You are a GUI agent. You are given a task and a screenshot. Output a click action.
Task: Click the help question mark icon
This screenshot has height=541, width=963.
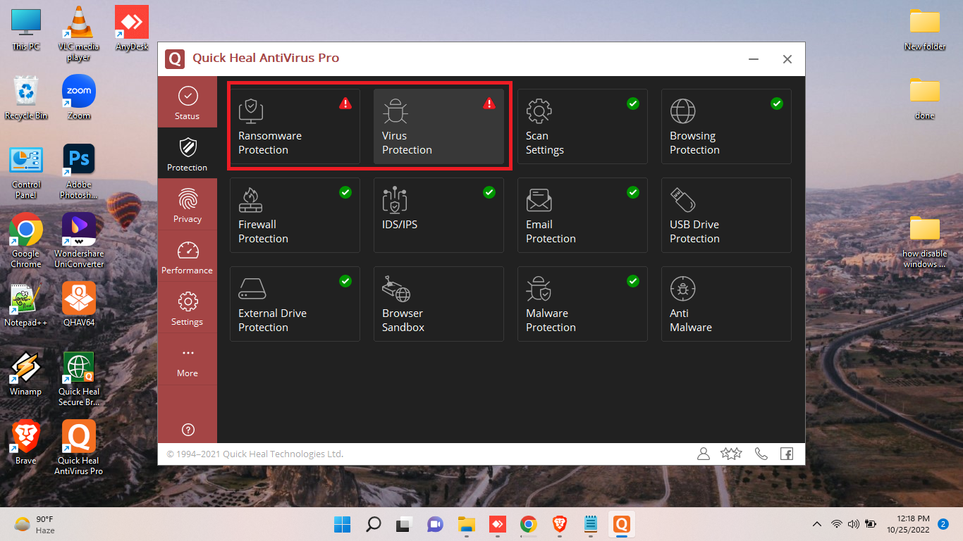pyautogui.click(x=188, y=430)
